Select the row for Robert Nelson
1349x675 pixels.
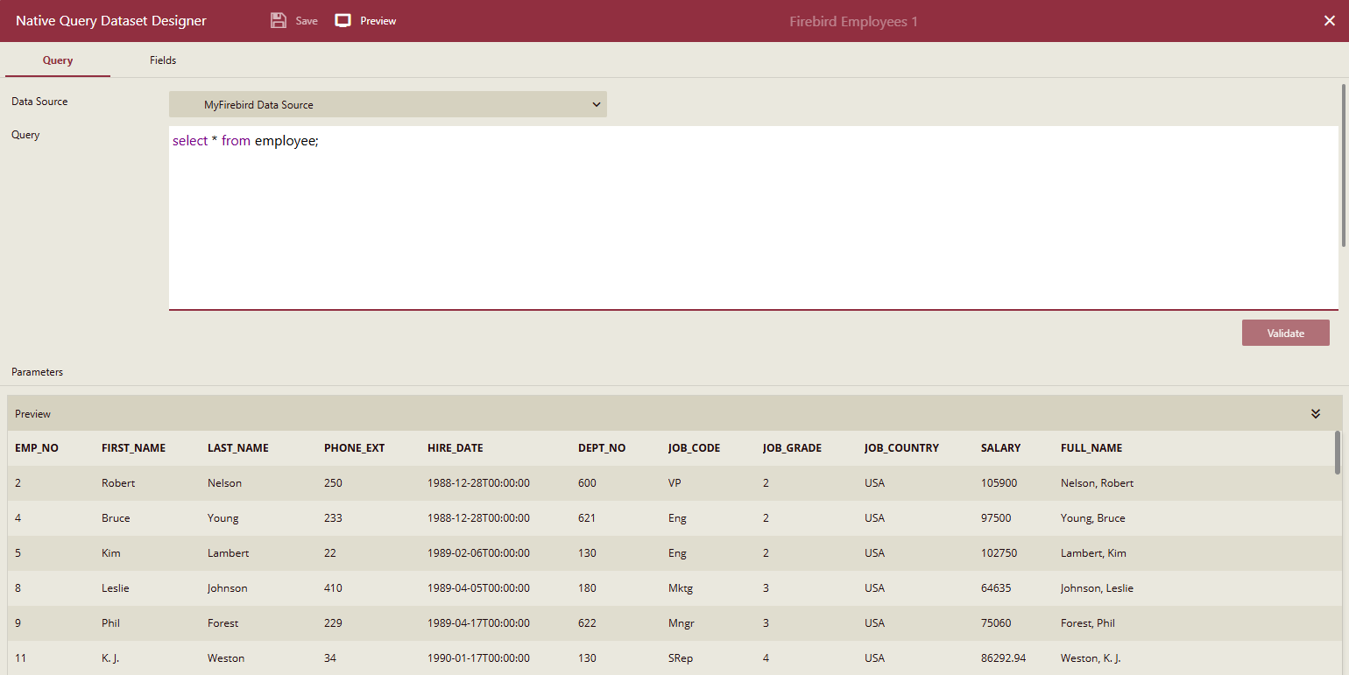tap(350, 482)
